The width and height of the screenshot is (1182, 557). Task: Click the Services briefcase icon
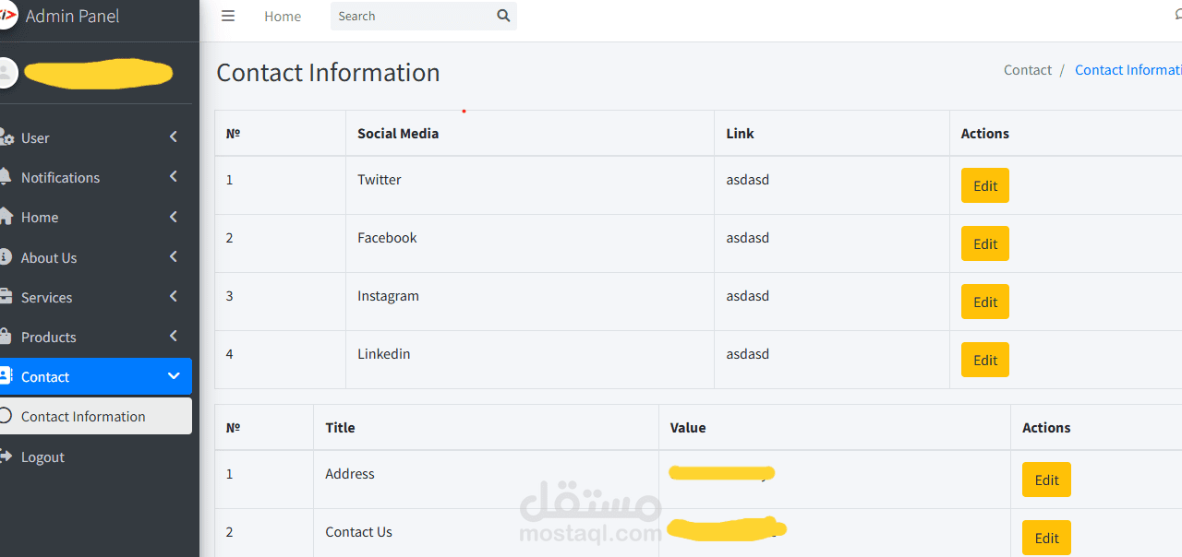6,297
